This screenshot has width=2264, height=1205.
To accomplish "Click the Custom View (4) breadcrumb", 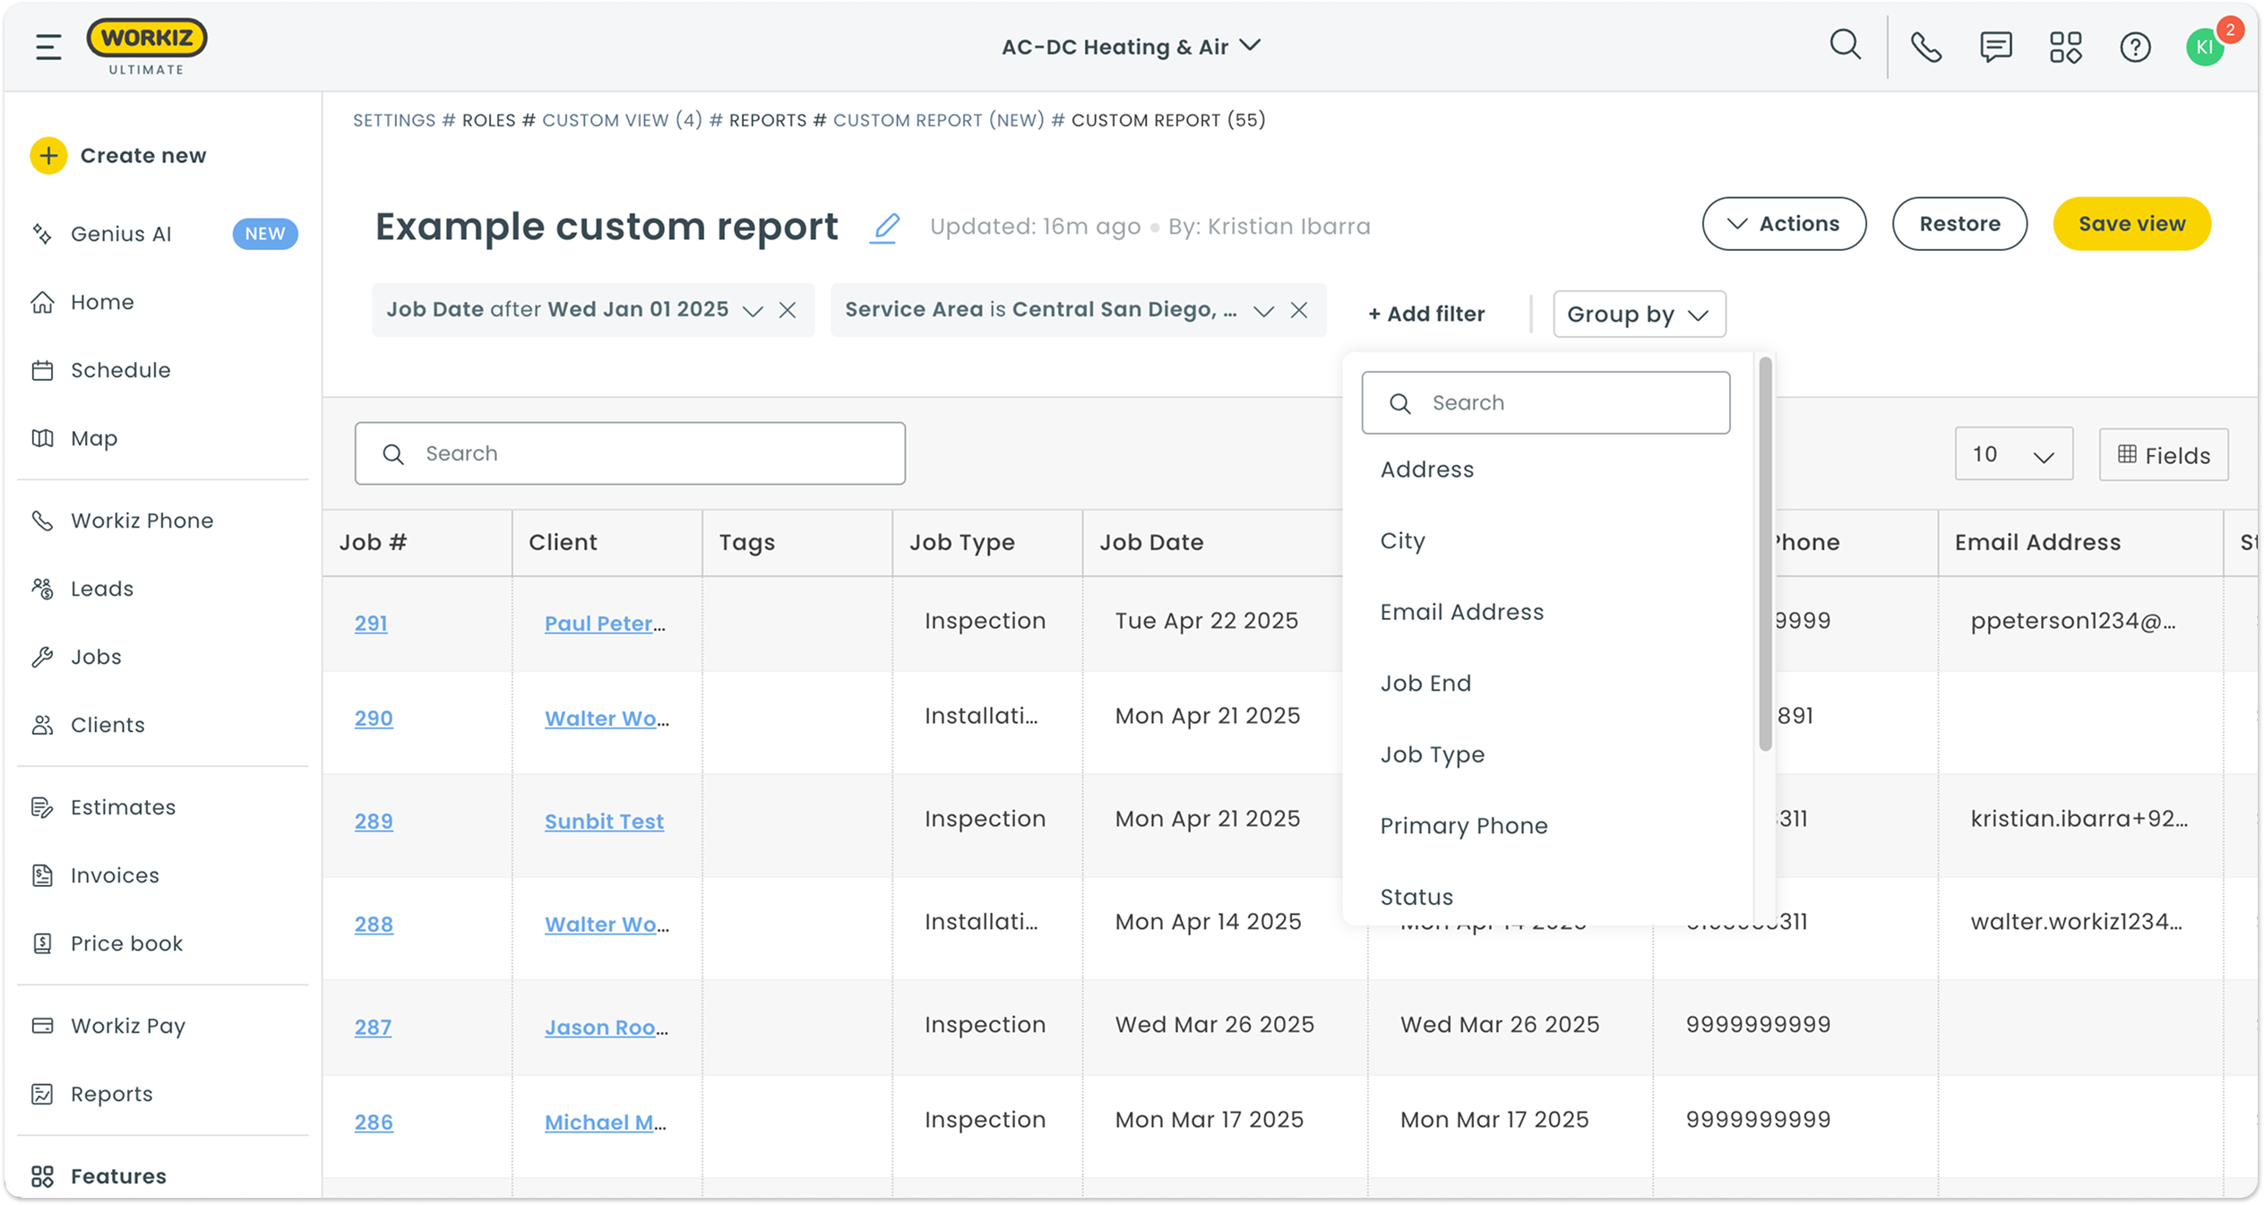I will tap(622, 120).
